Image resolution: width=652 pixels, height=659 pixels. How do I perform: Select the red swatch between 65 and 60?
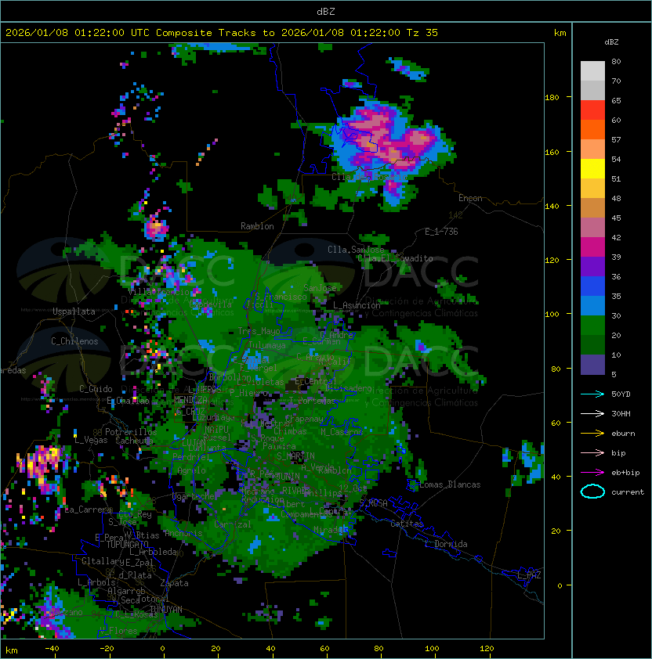pos(592,110)
